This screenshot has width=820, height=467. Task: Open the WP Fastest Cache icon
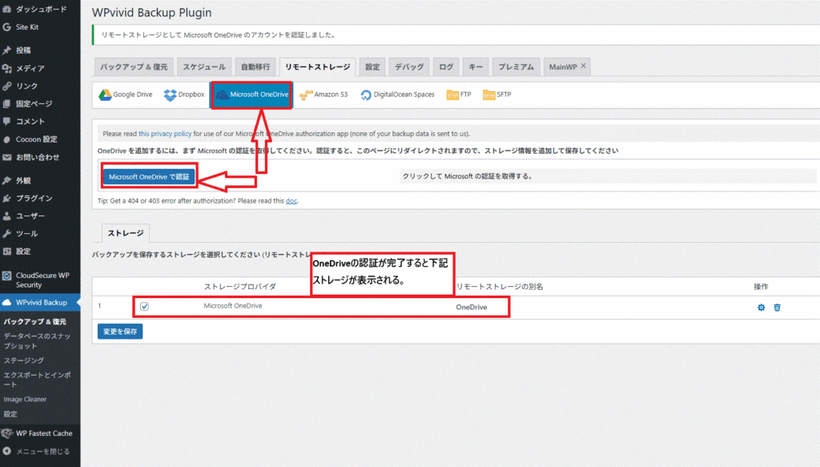(6, 433)
